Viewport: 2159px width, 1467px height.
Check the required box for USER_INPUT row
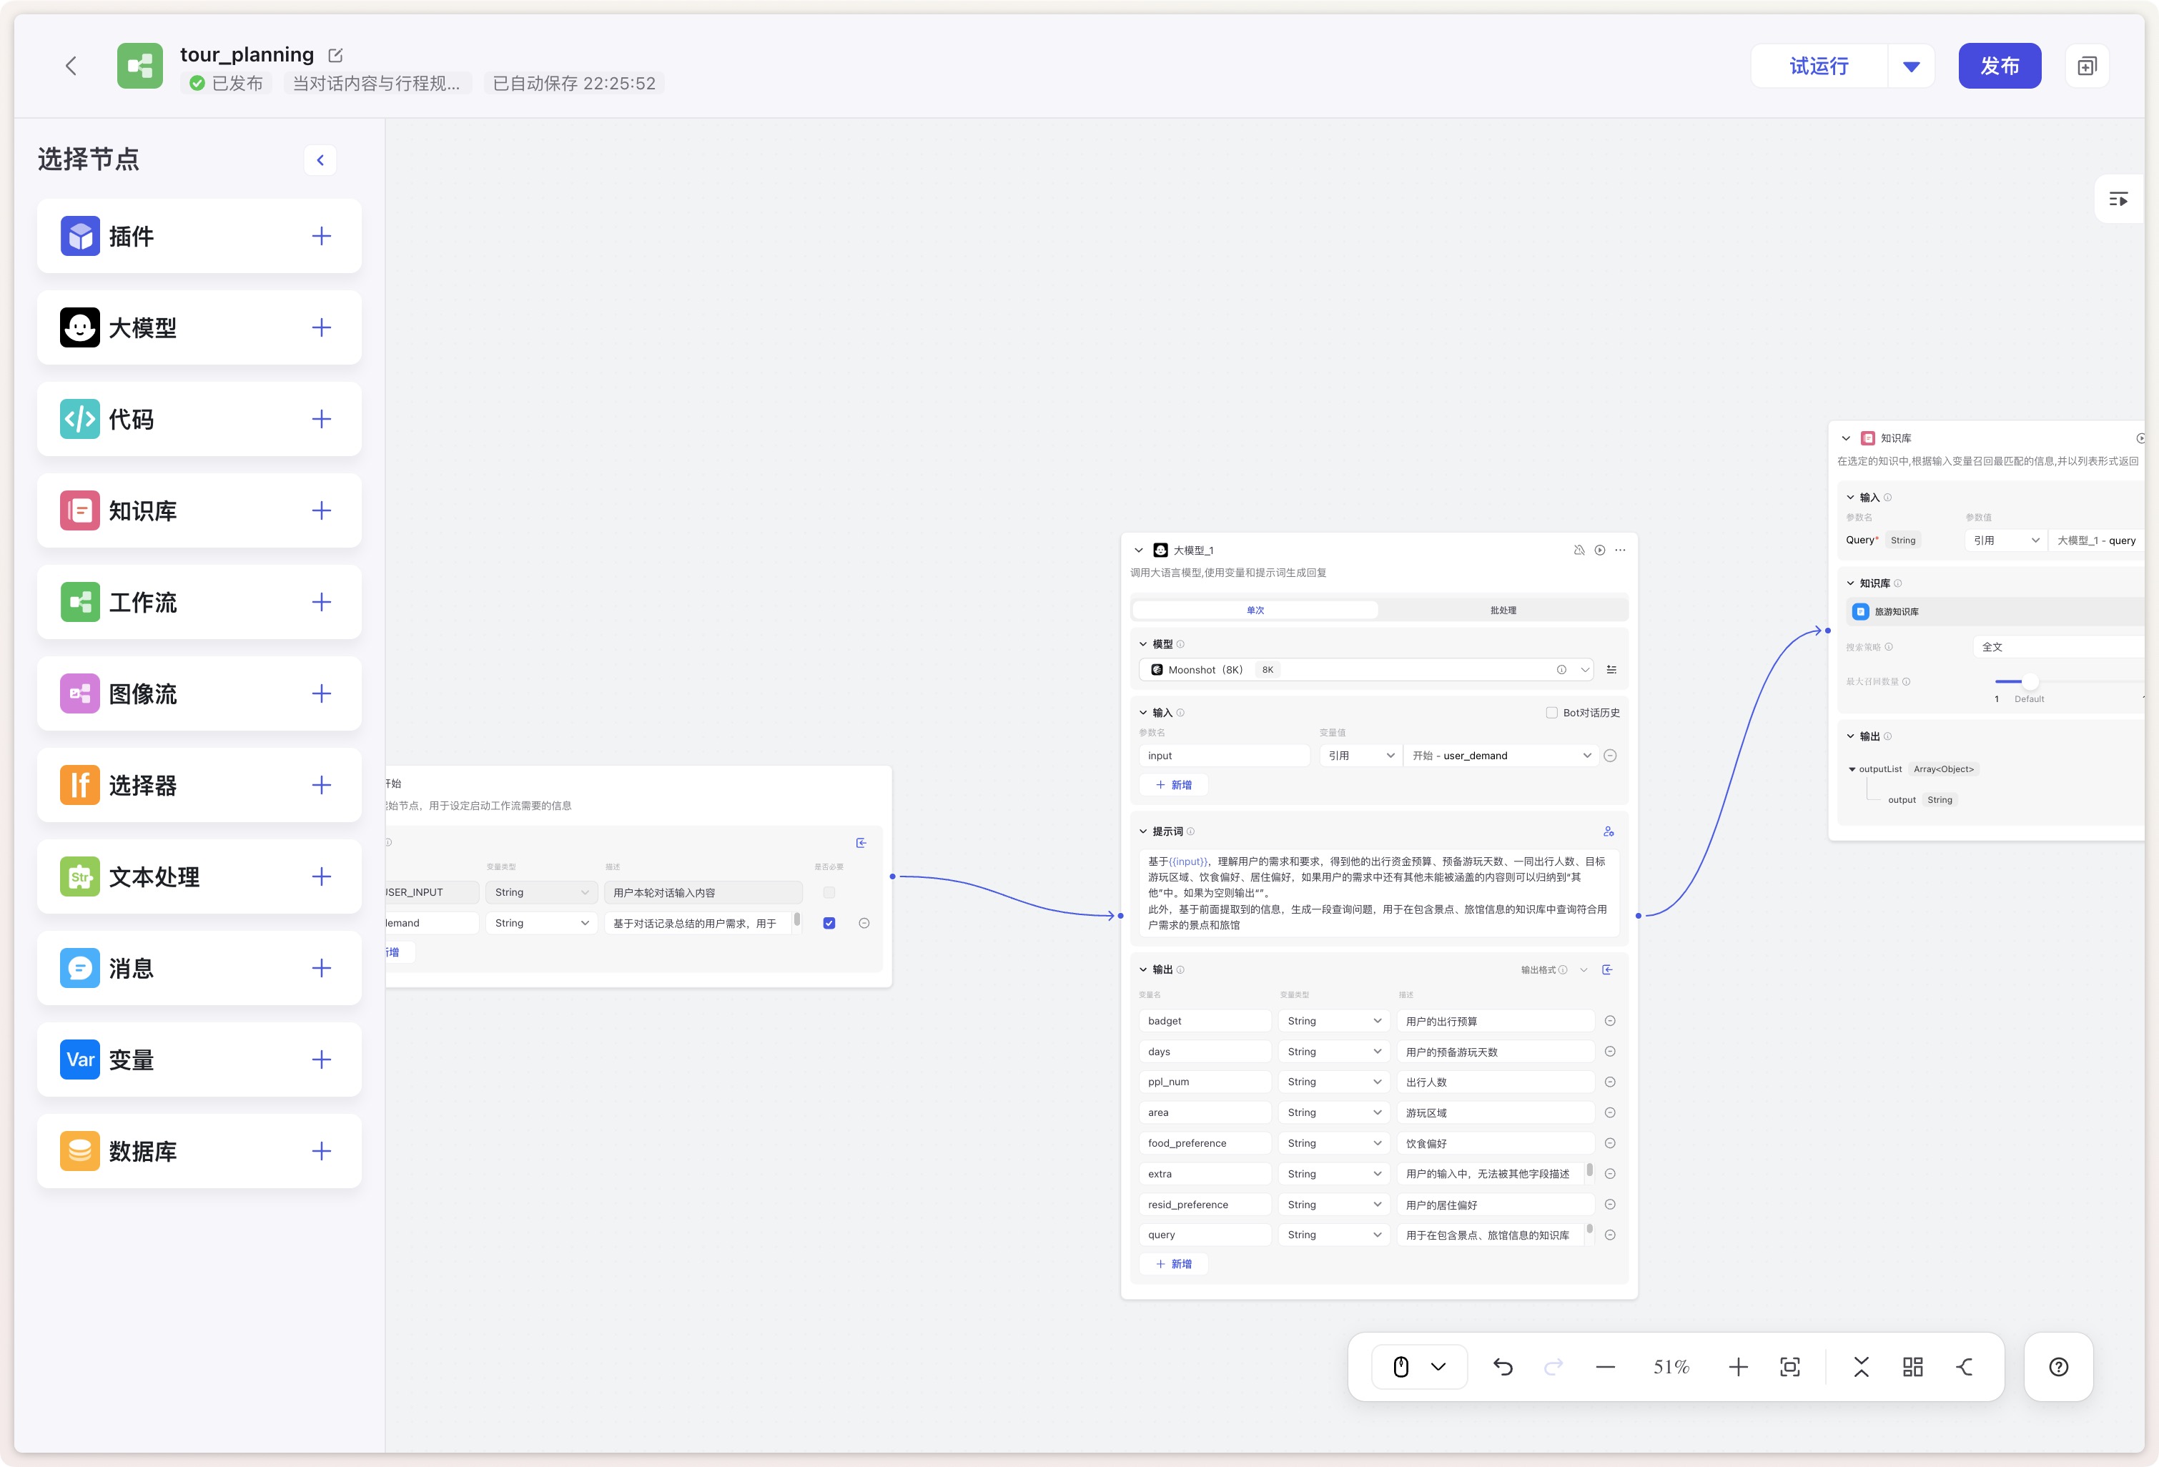829,892
